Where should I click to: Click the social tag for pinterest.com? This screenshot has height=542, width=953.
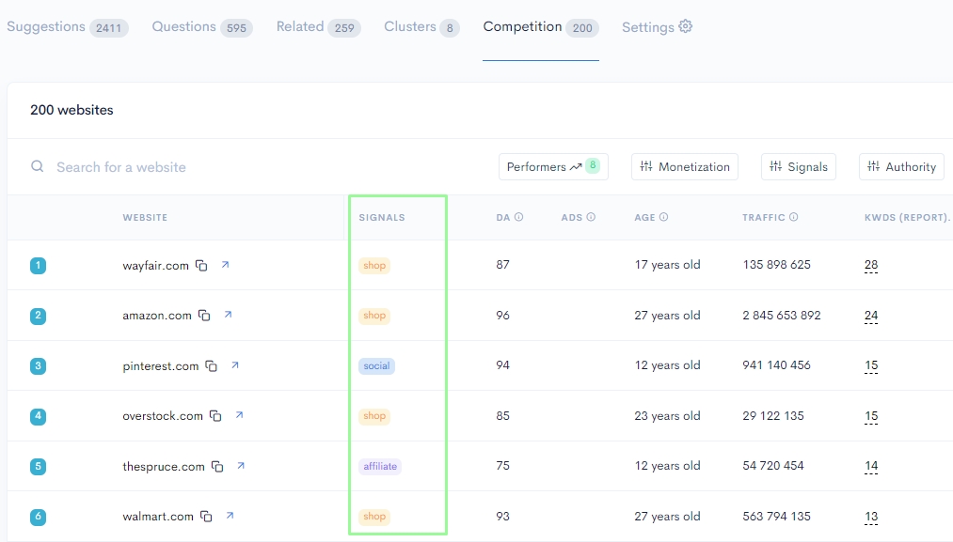pyautogui.click(x=377, y=366)
